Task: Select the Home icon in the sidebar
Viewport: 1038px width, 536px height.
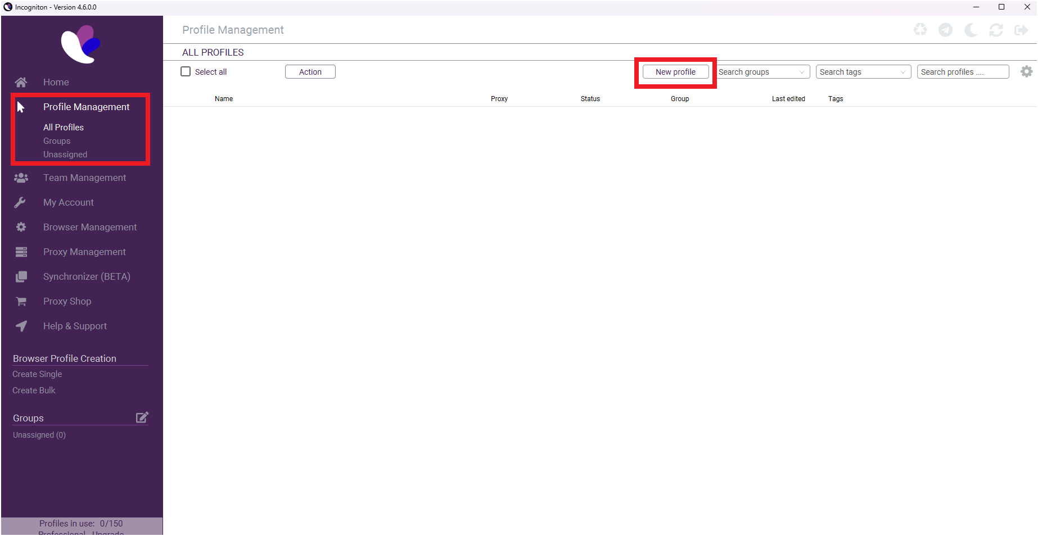Action: pos(21,82)
